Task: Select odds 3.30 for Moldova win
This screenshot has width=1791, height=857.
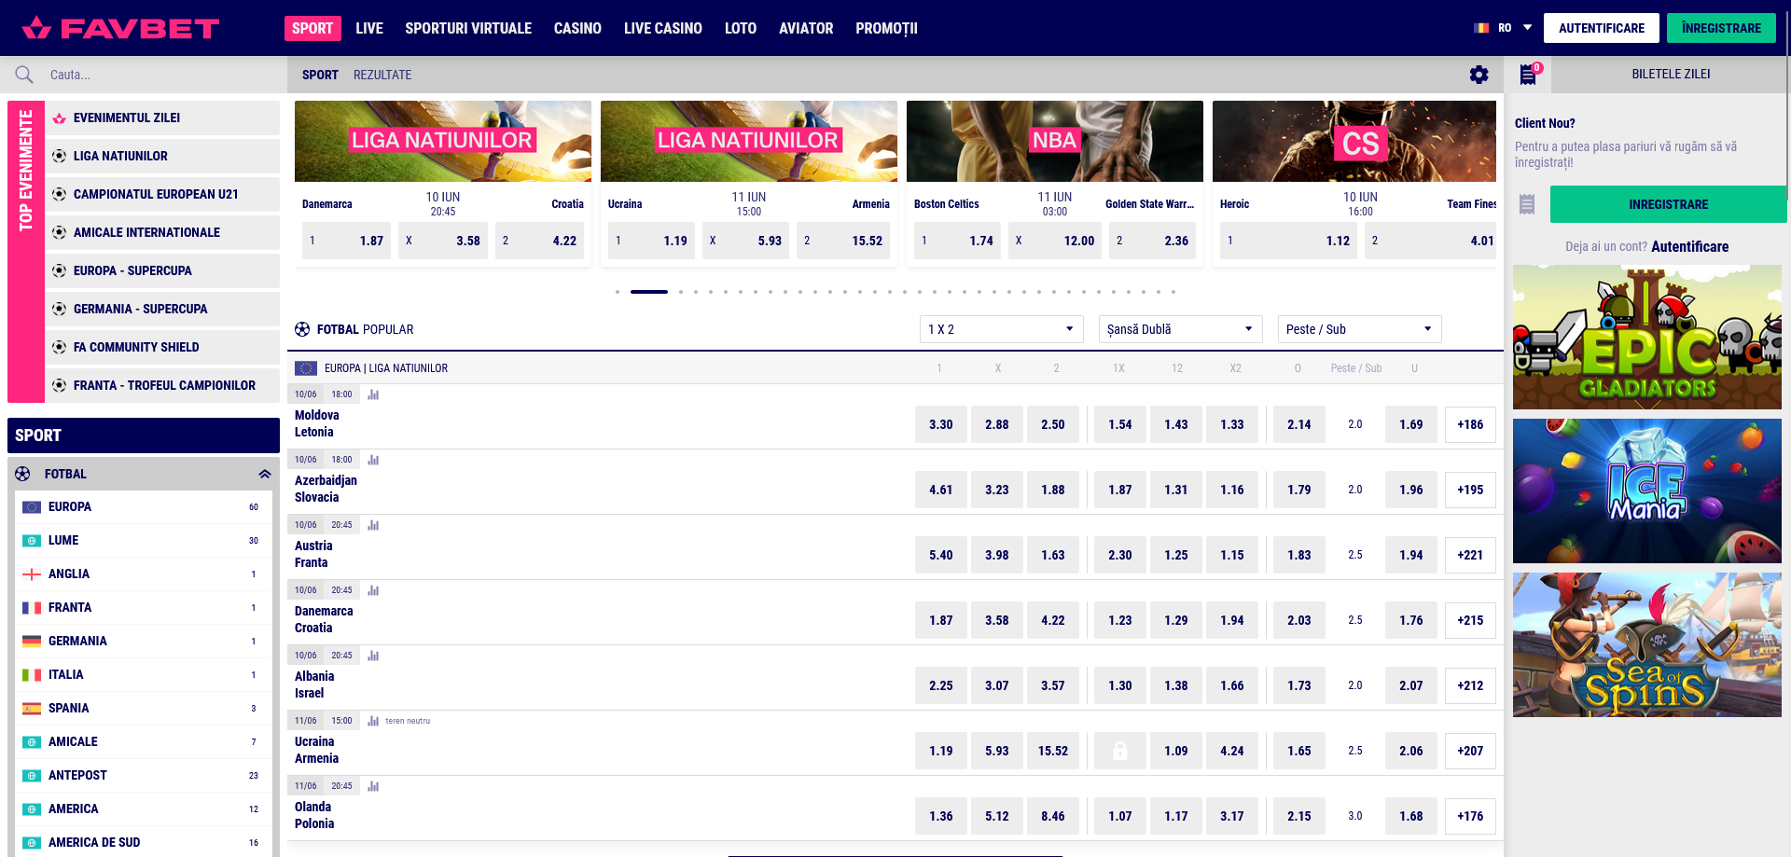Action: 941,424
